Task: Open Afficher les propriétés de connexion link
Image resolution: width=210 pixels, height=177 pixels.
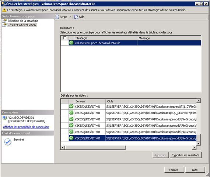Action: click(26, 127)
